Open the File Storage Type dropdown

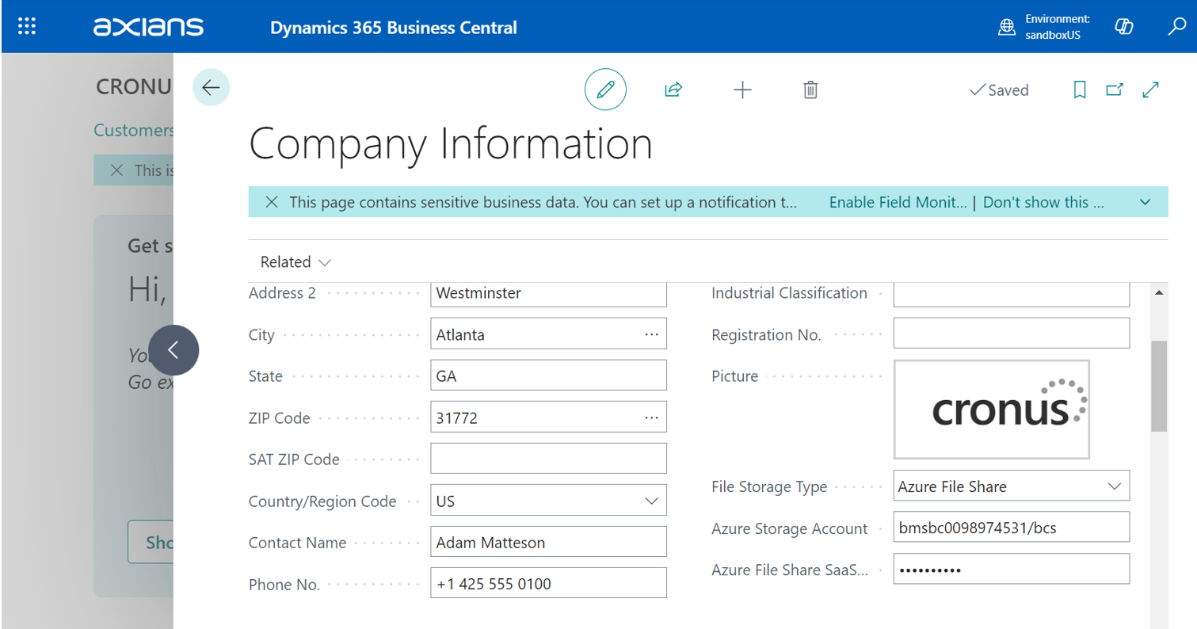pos(1114,486)
